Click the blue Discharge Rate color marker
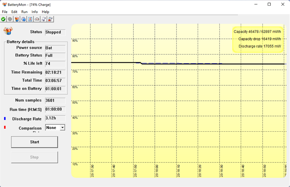Screen dimensions: 290x187 (5, 119)
